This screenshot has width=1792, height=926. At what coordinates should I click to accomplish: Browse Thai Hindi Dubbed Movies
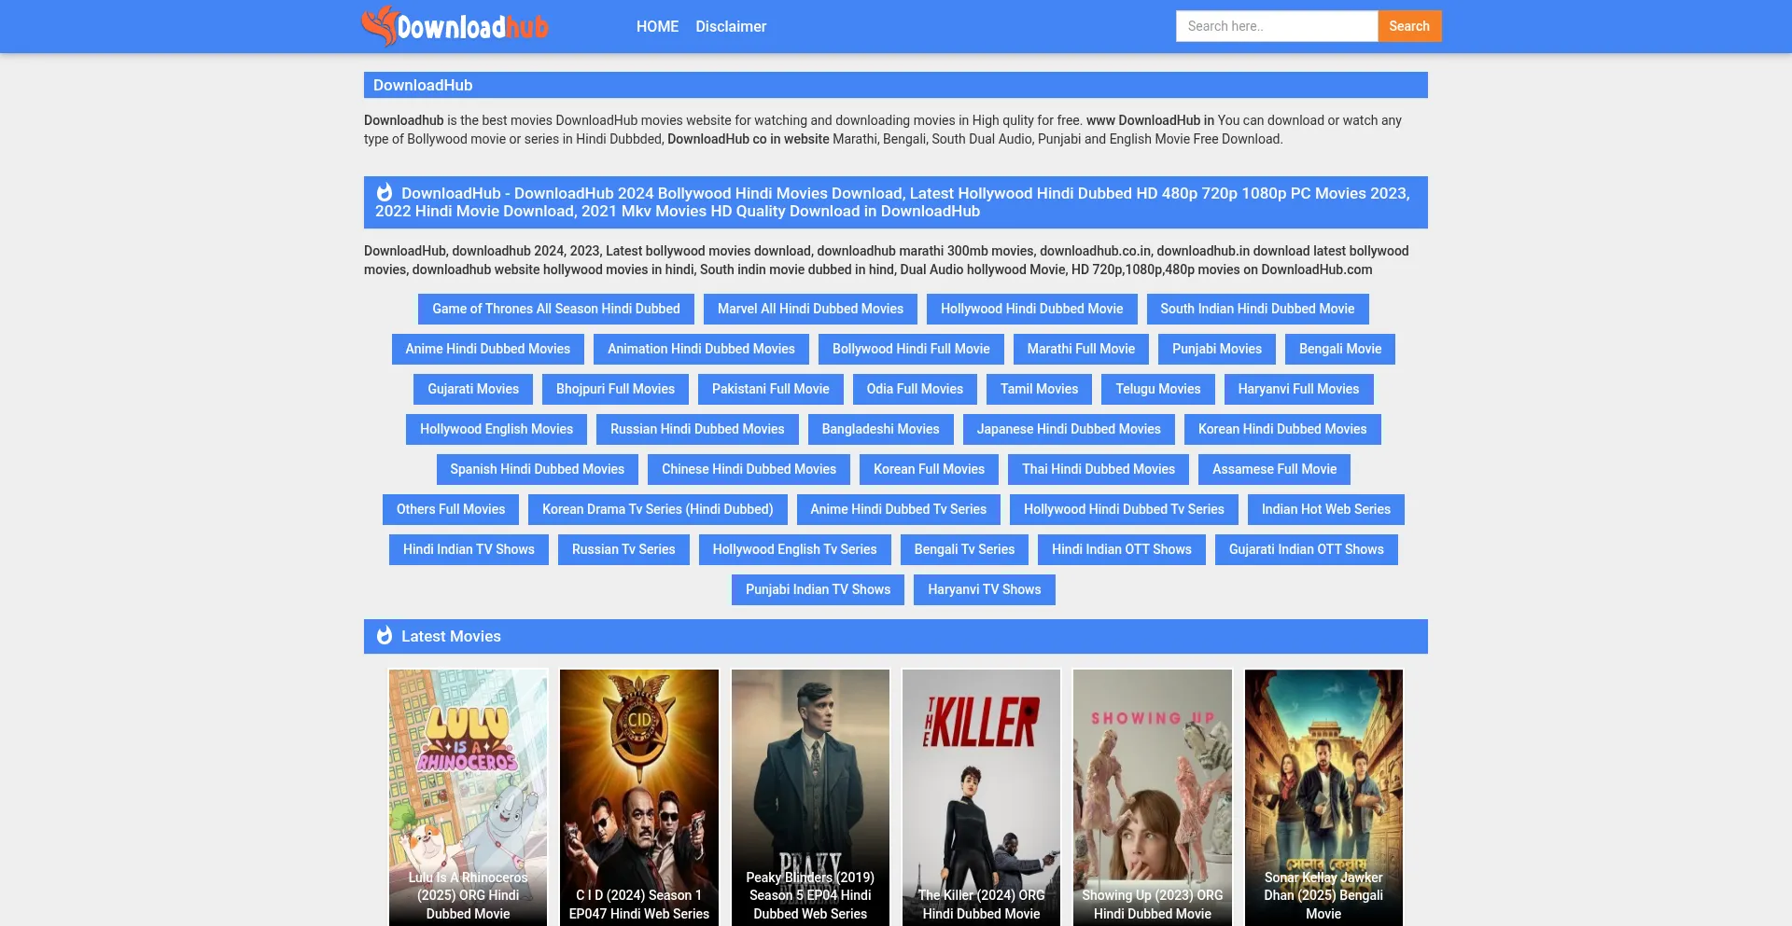[1099, 469]
